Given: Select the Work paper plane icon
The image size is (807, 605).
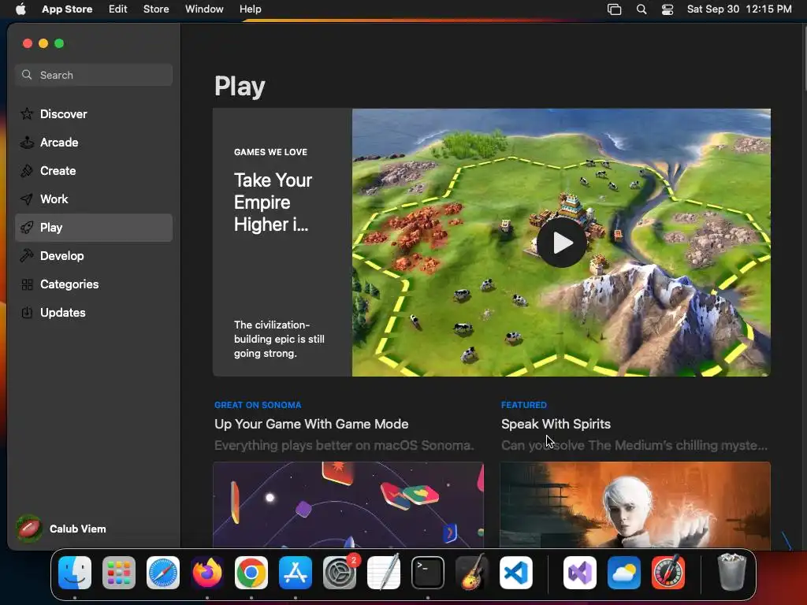Looking at the screenshot, I should (x=27, y=199).
